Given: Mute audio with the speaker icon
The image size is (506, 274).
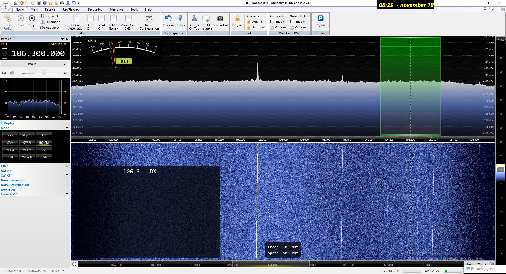Looking at the screenshot, I should [x=12, y=73].
